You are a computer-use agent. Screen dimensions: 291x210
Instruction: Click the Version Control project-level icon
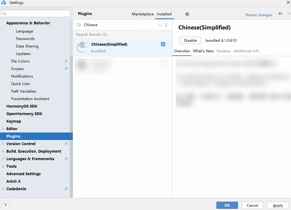66,144
